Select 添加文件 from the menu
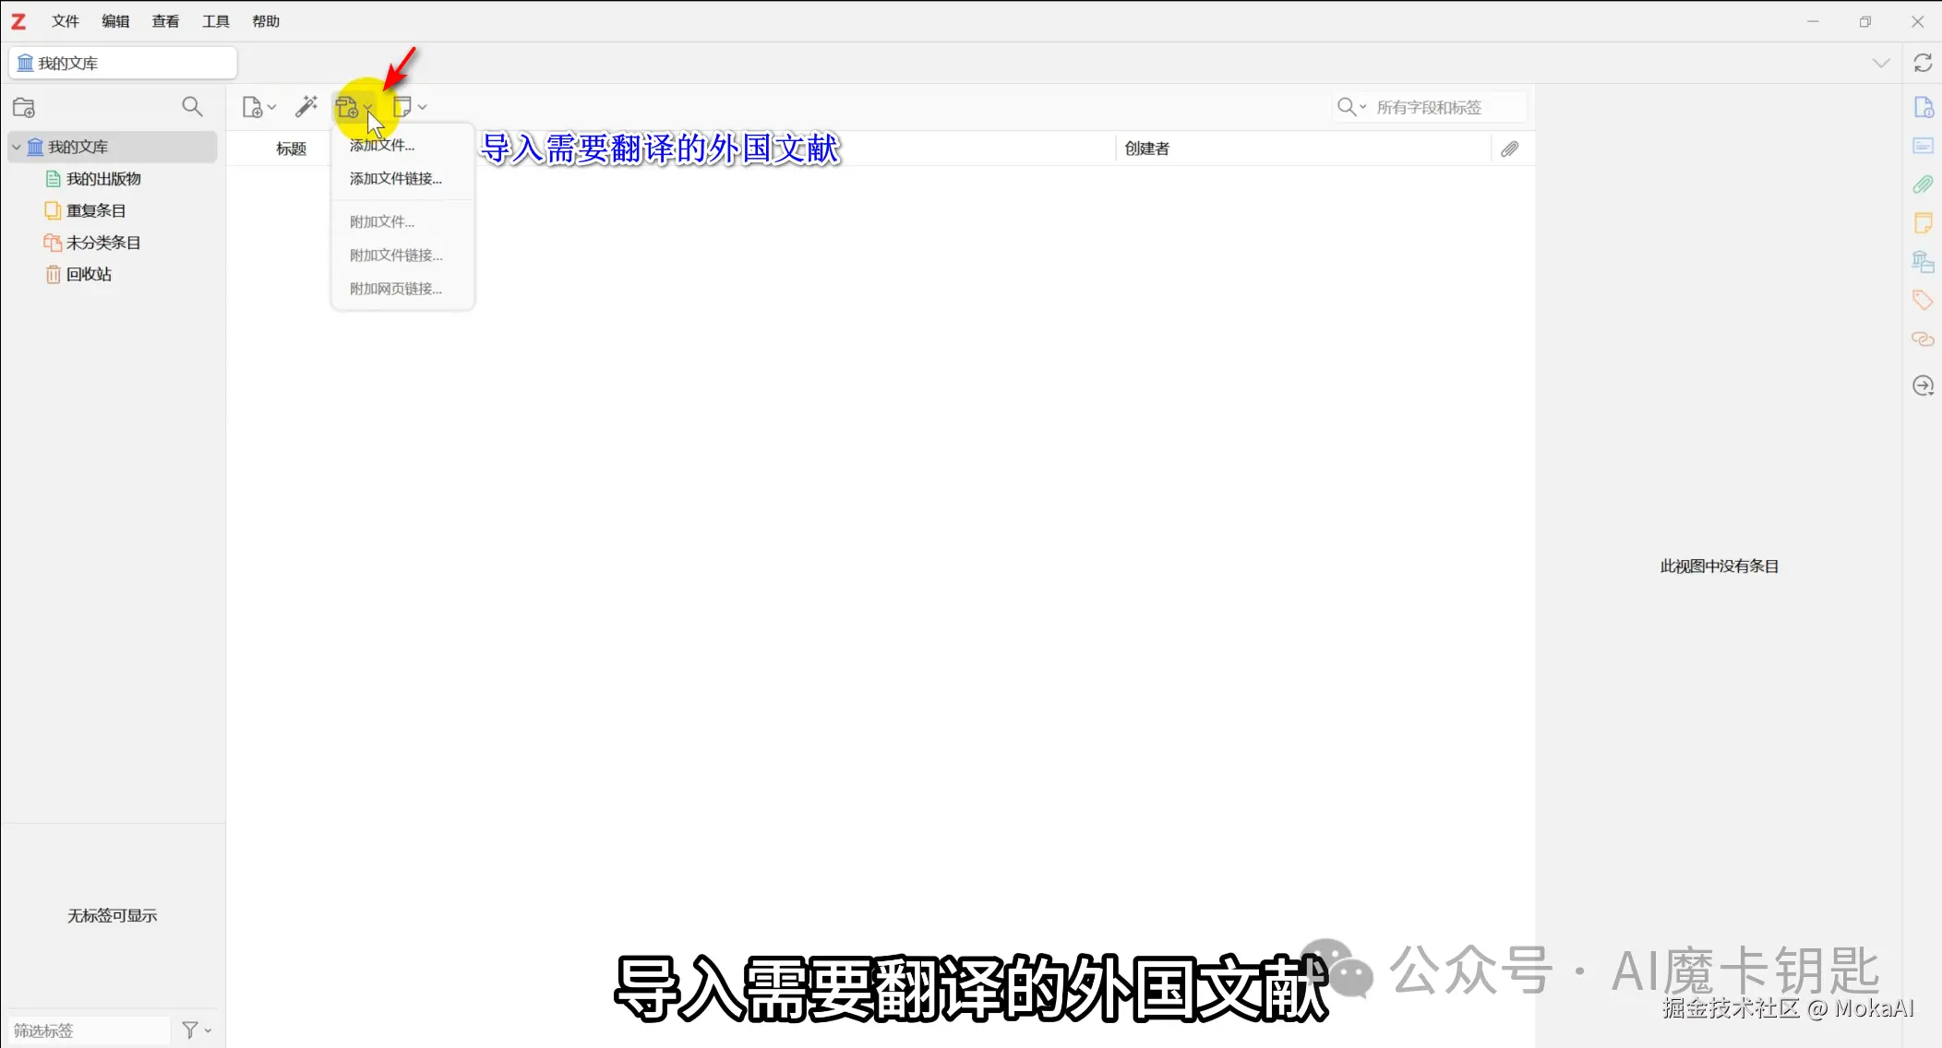The image size is (1942, 1048). pyautogui.click(x=380, y=144)
